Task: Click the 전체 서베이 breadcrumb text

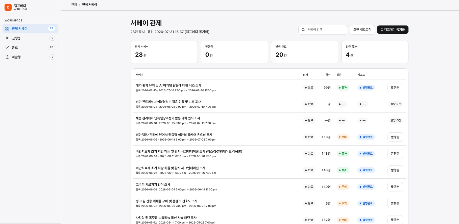Action: coord(89,5)
